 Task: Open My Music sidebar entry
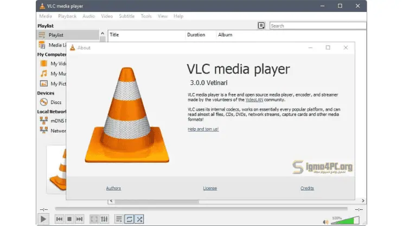(x=53, y=74)
